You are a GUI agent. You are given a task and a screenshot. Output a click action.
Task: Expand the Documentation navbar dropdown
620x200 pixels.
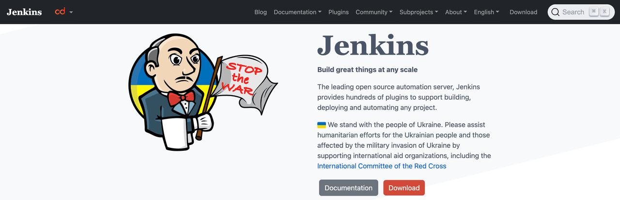pyautogui.click(x=297, y=12)
